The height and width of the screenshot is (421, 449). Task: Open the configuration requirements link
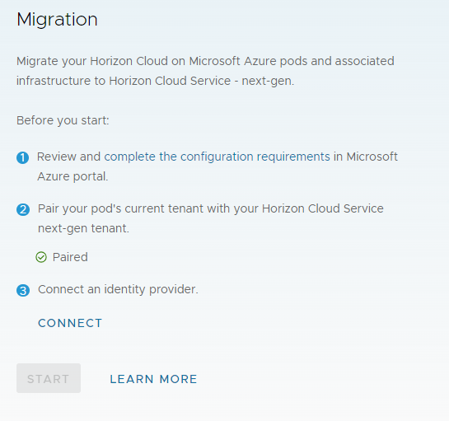coord(217,157)
